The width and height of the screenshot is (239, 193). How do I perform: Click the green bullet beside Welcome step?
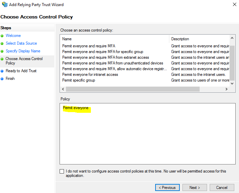pyautogui.click(x=2, y=36)
